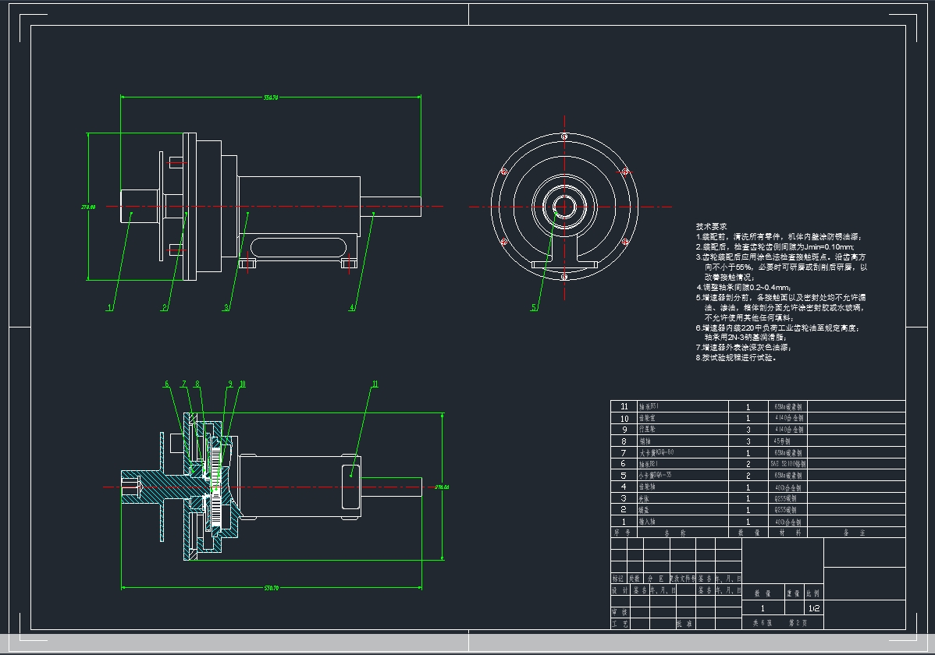Click '行星轮' in the parts list

tap(647, 429)
